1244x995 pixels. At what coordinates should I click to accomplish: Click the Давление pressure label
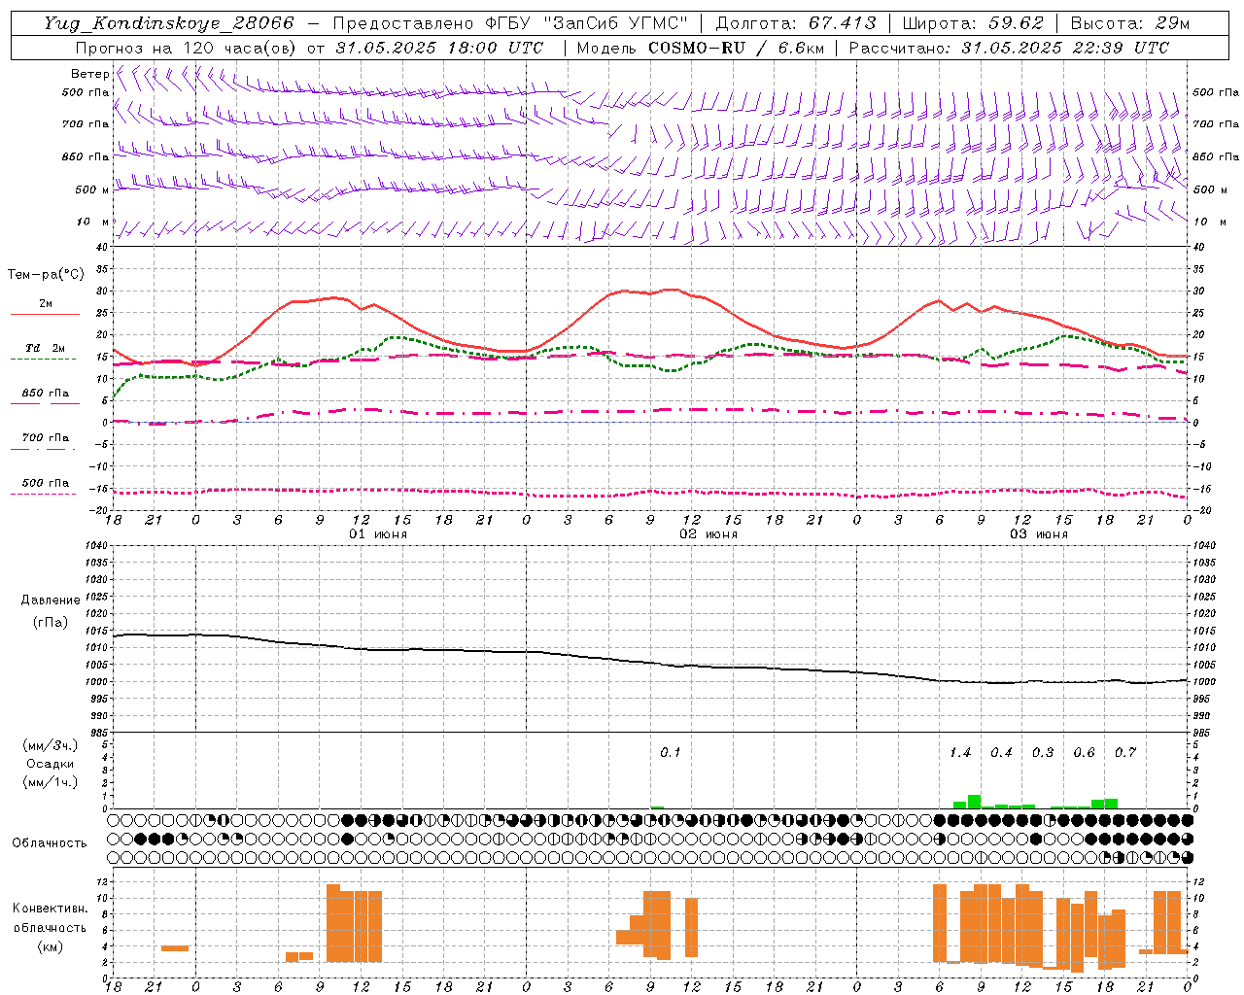pos(51,600)
